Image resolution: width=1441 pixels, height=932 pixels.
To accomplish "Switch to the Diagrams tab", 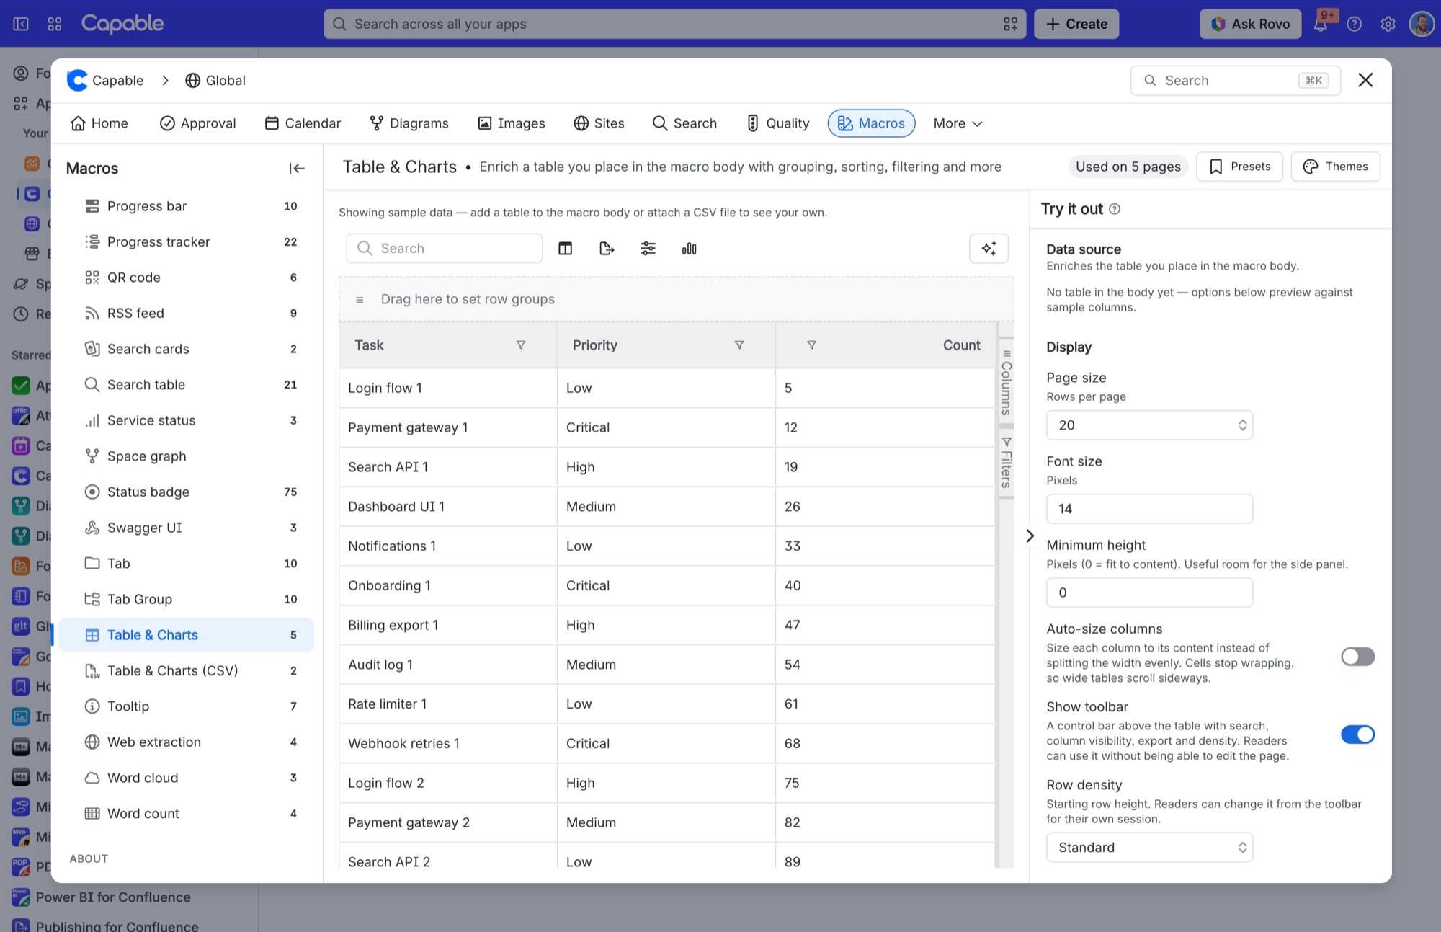I will pos(409,123).
